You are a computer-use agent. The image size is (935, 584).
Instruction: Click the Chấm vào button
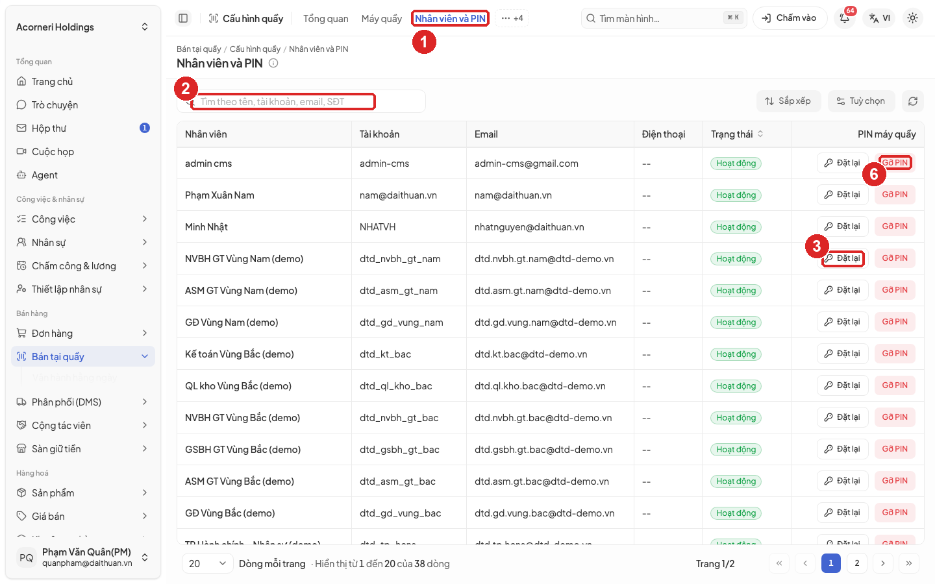pos(790,18)
